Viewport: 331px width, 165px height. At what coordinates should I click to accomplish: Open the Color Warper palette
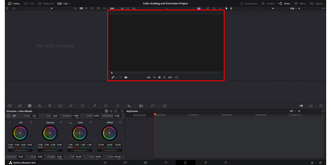coord(83,106)
